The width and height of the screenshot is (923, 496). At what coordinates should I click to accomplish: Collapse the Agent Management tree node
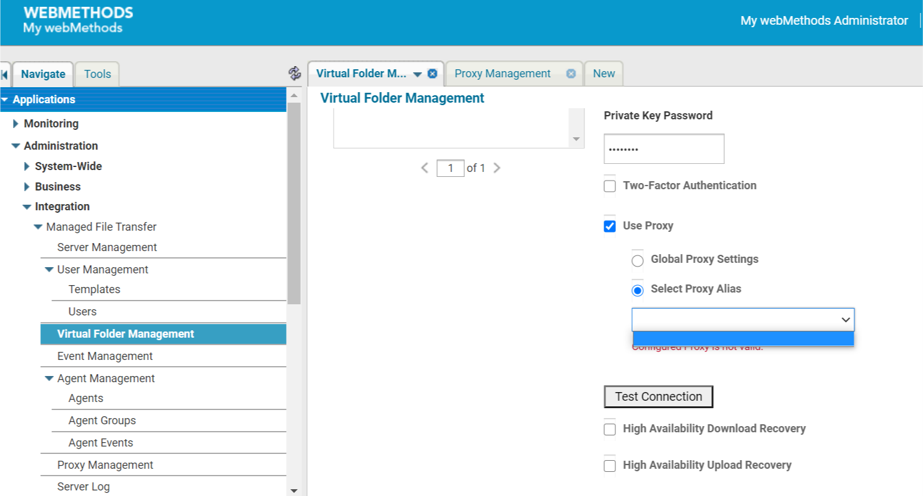pyautogui.click(x=49, y=378)
